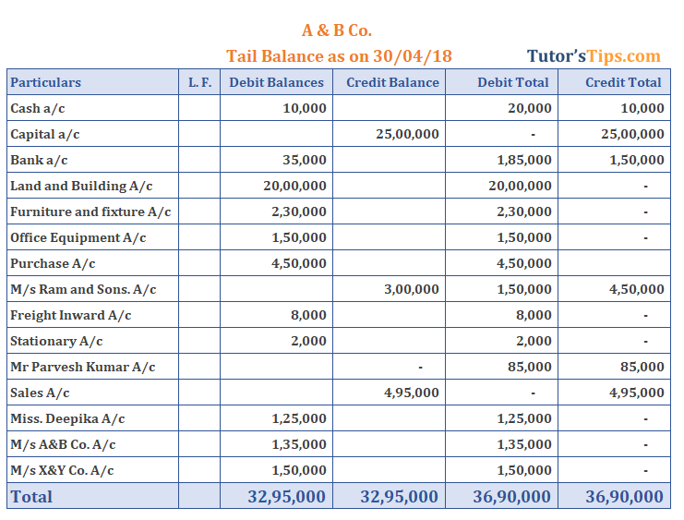Select Furniture and fixture debit balance 2,30,000

[x=299, y=212]
